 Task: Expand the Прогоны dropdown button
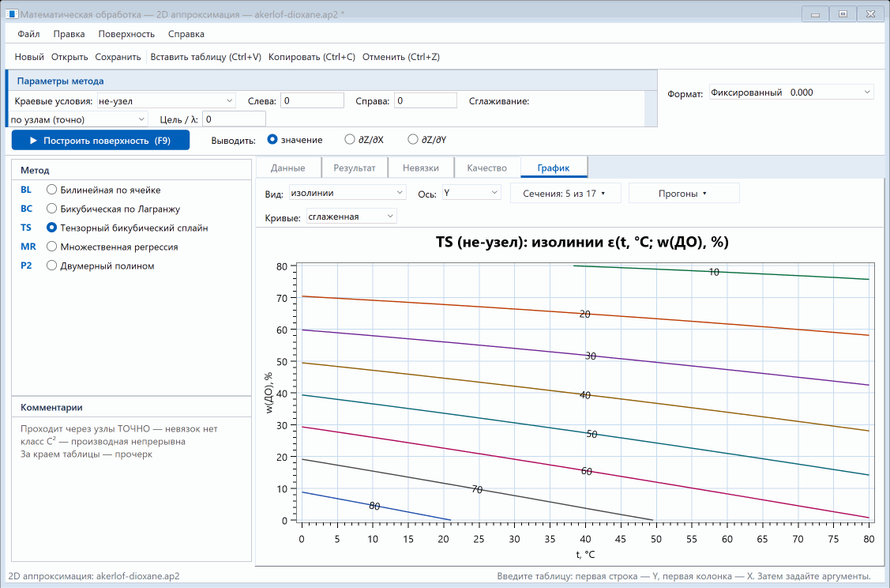683,193
